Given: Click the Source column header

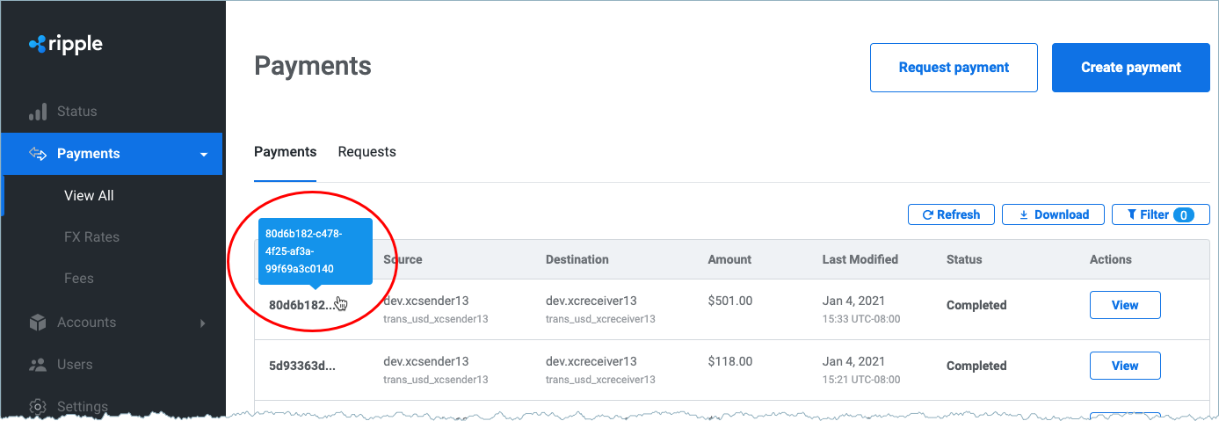Looking at the screenshot, I should pos(403,259).
